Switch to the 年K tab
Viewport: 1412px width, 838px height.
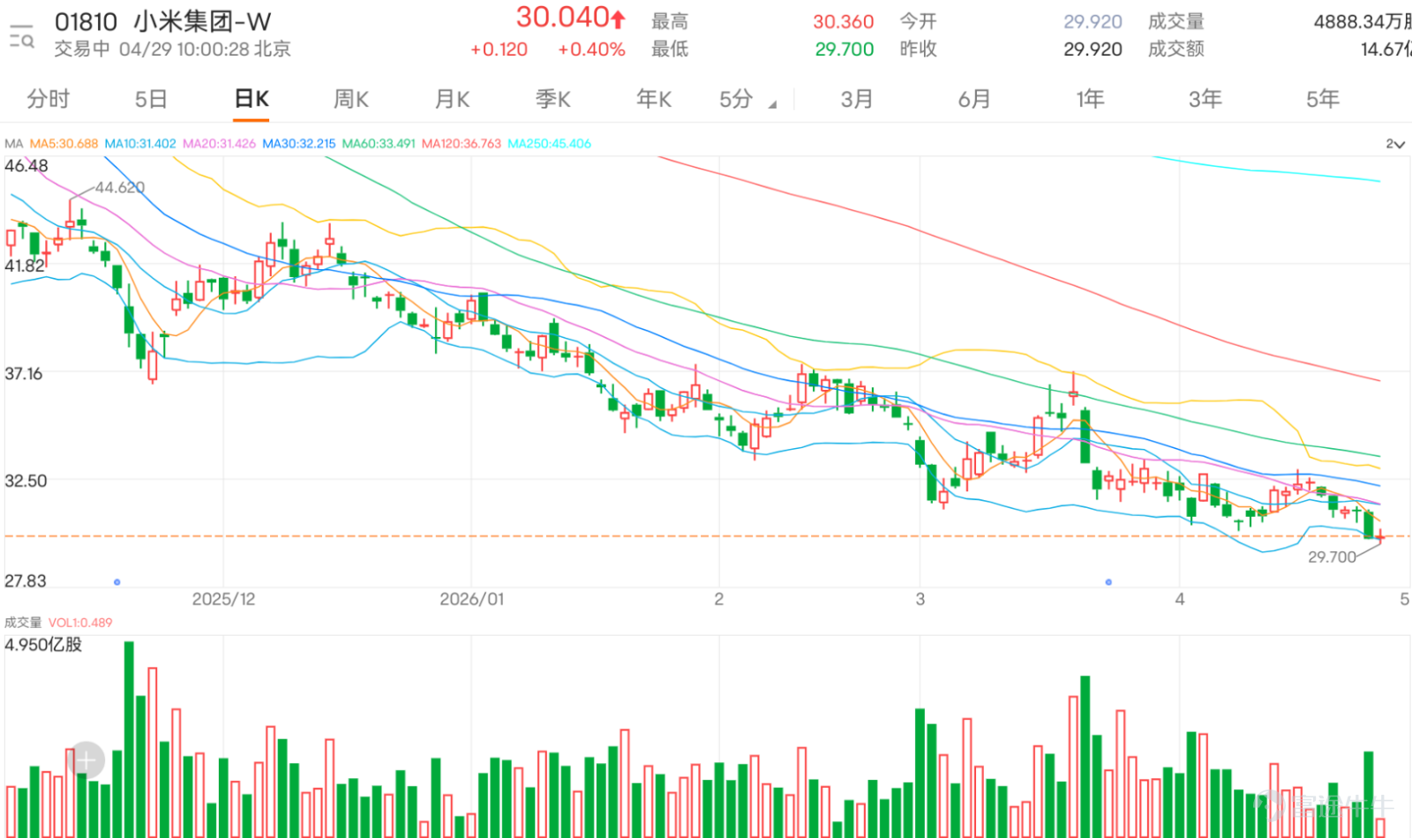654,99
